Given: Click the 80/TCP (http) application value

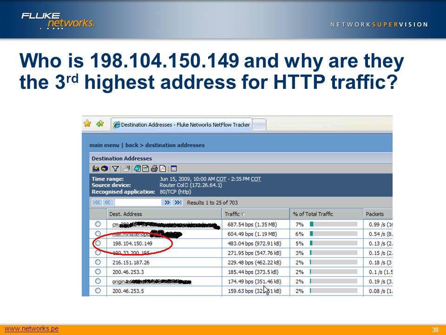Looking at the screenshot, I should coord(175,192).
